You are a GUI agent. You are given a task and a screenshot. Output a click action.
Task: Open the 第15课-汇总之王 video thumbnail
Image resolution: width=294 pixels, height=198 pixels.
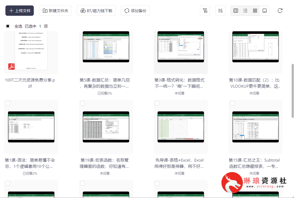(x=256, y=127)
